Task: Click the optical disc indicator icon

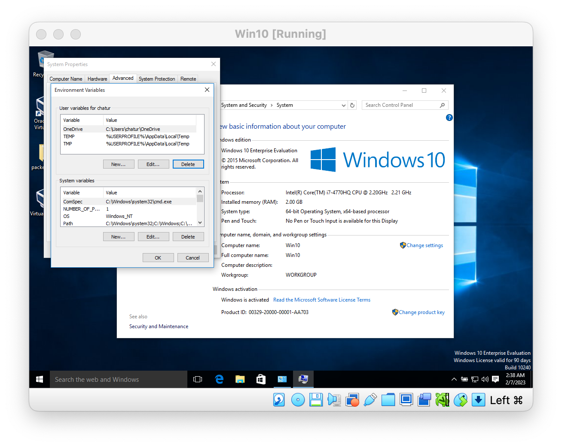Action: tap(298, 400)
